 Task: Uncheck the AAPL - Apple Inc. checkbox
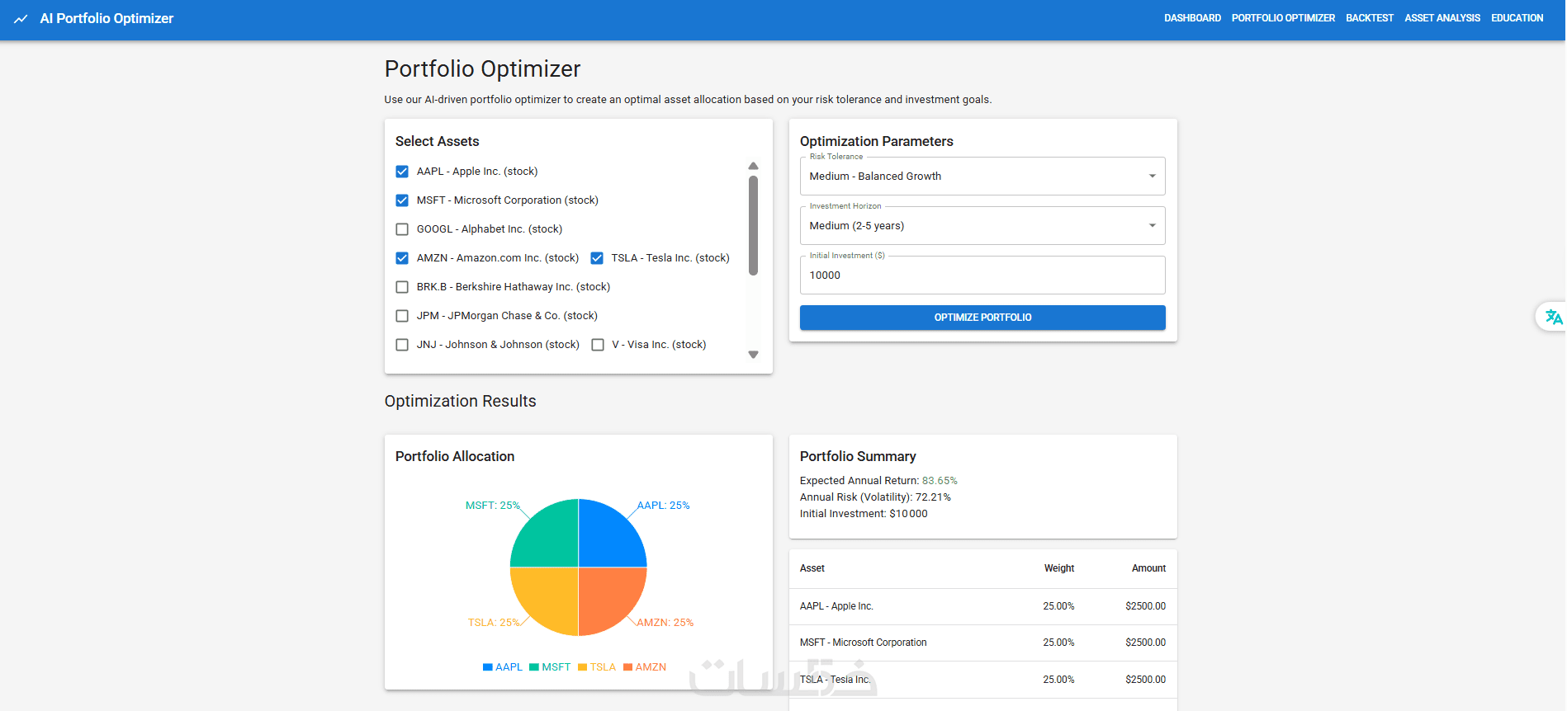point(402,172)
